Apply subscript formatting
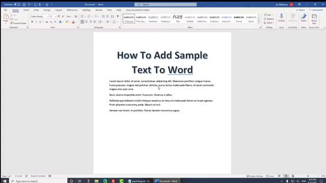Image resolution: width=326 pixels, height=183 pixels. pyautogui.click(x=51, y=22)
